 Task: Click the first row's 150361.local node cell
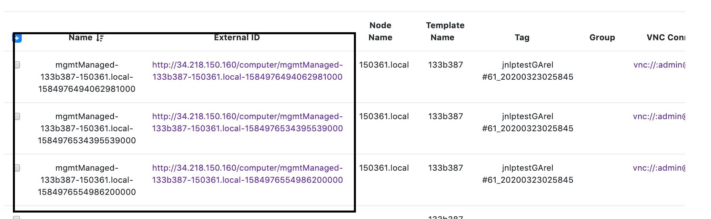[x=384, y=65]
